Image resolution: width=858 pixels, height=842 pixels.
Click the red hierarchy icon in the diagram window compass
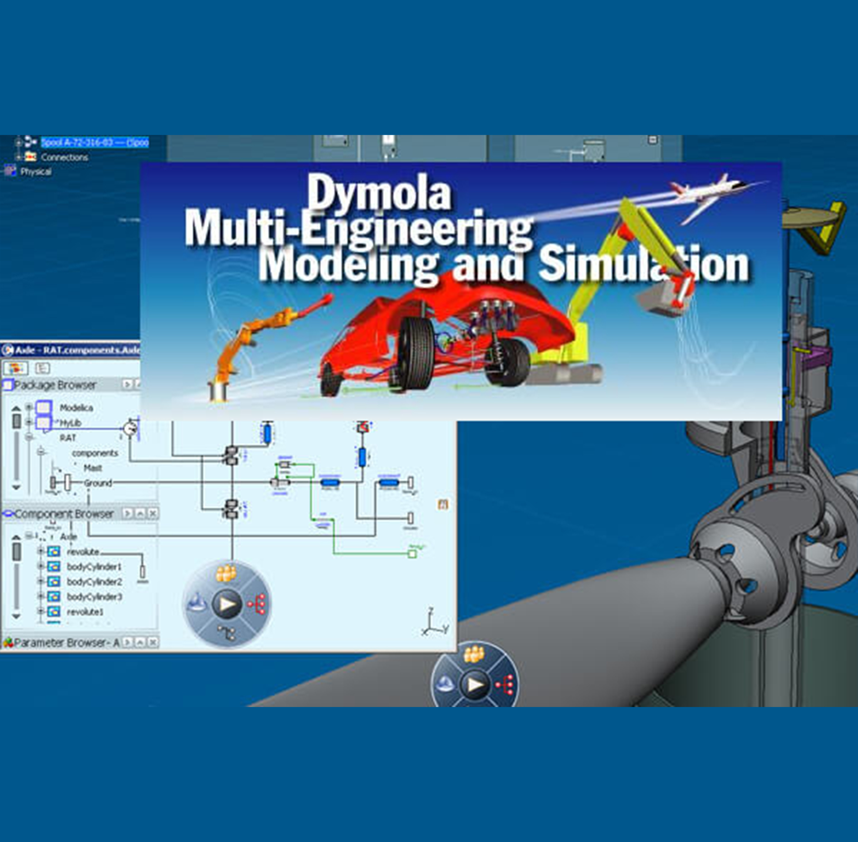coord(257,604)
